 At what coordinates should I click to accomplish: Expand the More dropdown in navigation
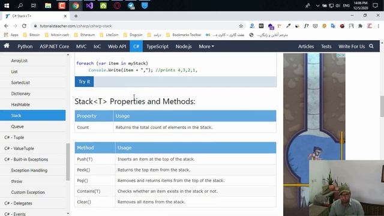click(x=206, y=46)
